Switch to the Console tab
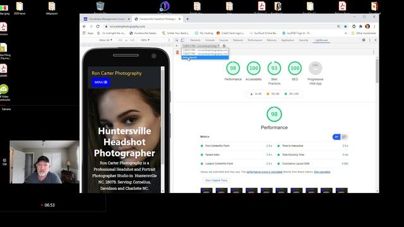Viewport: 404px width, 227px height. coord(210,40)
